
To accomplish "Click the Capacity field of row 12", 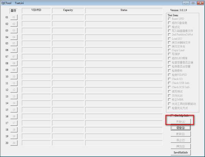I will click(x=68, y=90).
